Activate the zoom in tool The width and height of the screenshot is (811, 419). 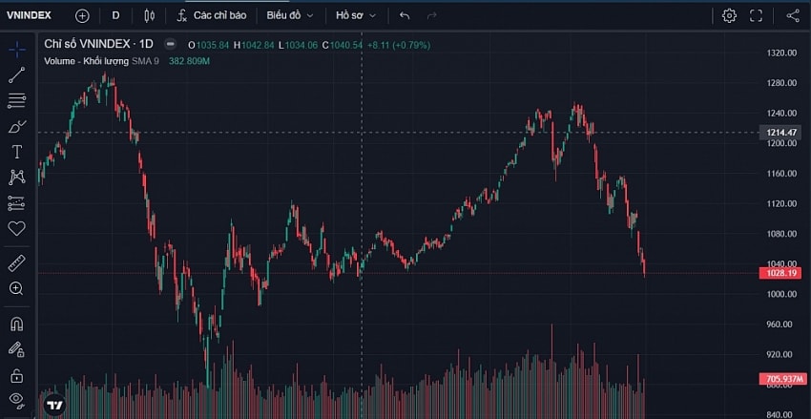point(16,288)
